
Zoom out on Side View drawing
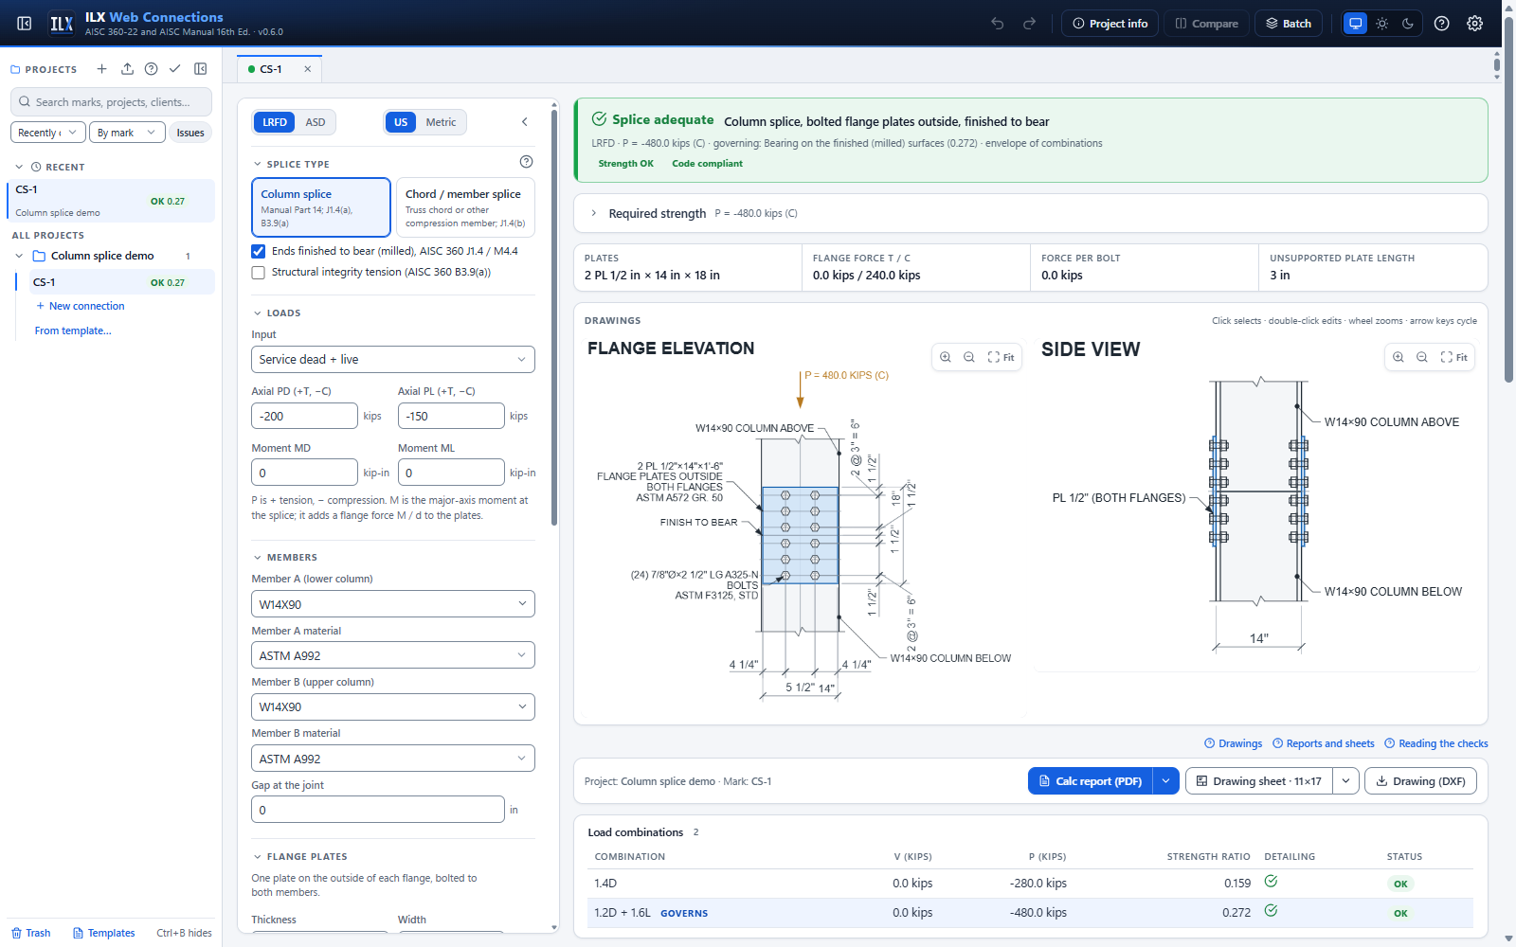click(1422, 357)
